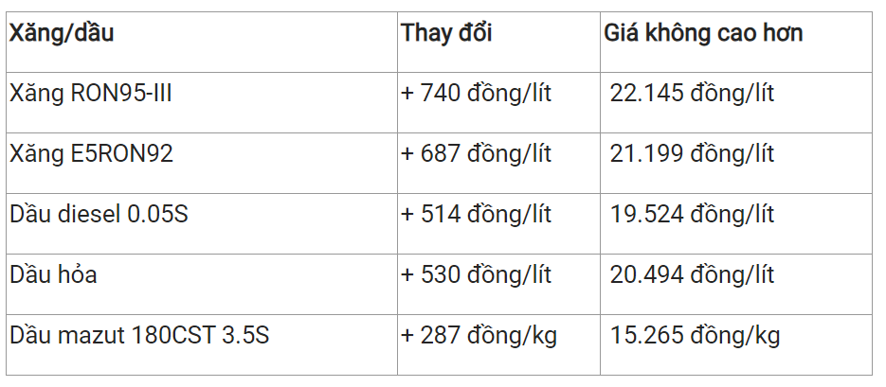Click the + 530 đồng/lít change value
The width and height of the screenshot is (886, 387).
coord(476,274)
